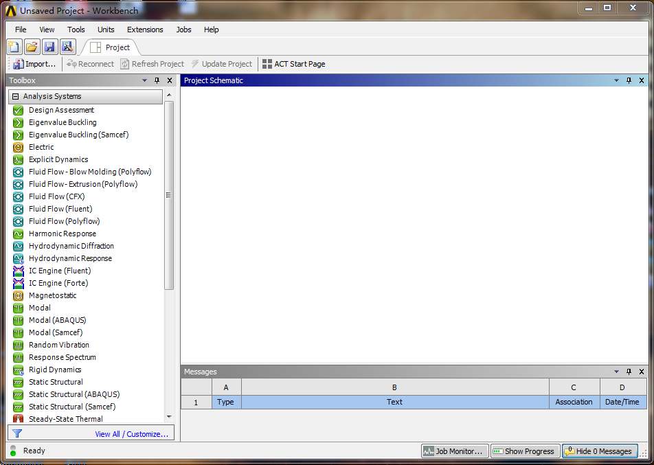This screenshot has width=654, height=465.
Task: Select the Hydrodynamic Diffraction icon
Action: [18, 246]
